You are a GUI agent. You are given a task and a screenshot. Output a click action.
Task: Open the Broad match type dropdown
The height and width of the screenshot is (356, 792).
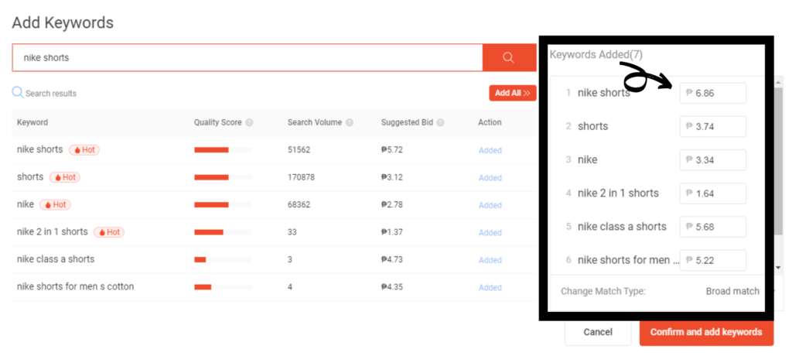point(732,291)
